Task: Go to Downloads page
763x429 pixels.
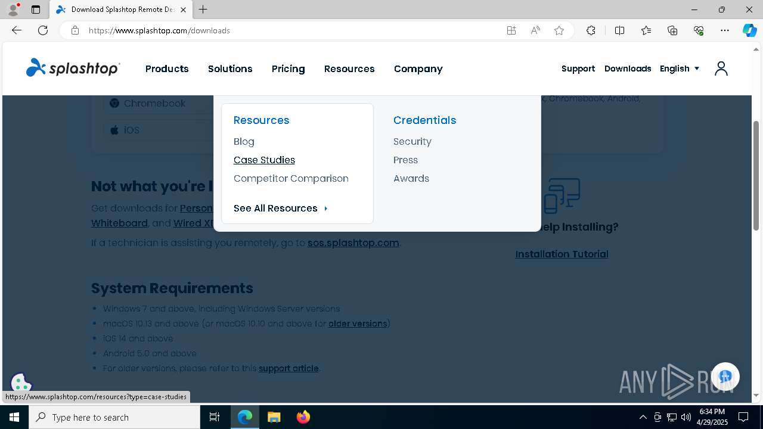Action: [628, 69]
